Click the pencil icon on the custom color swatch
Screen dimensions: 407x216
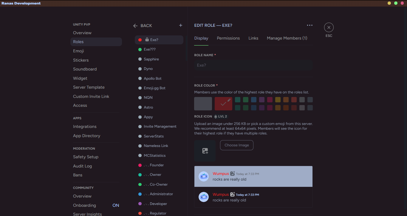pos(229,100)
